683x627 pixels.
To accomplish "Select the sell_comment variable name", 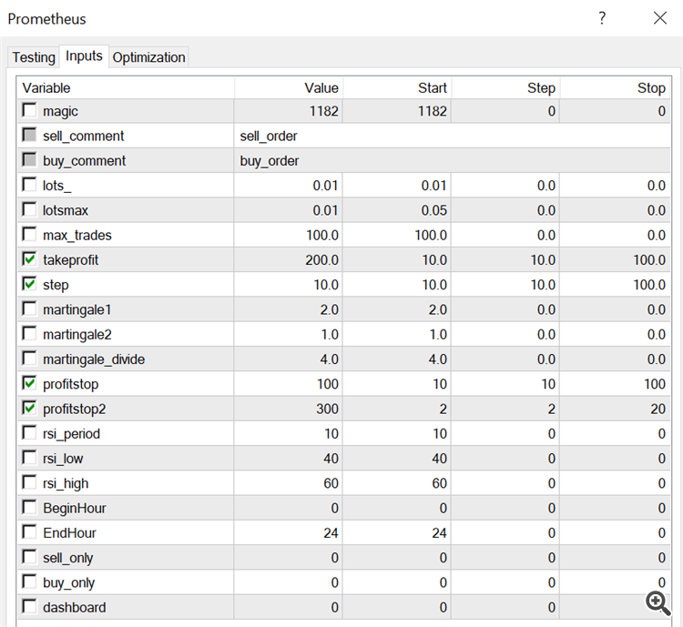I will [83, 137].
